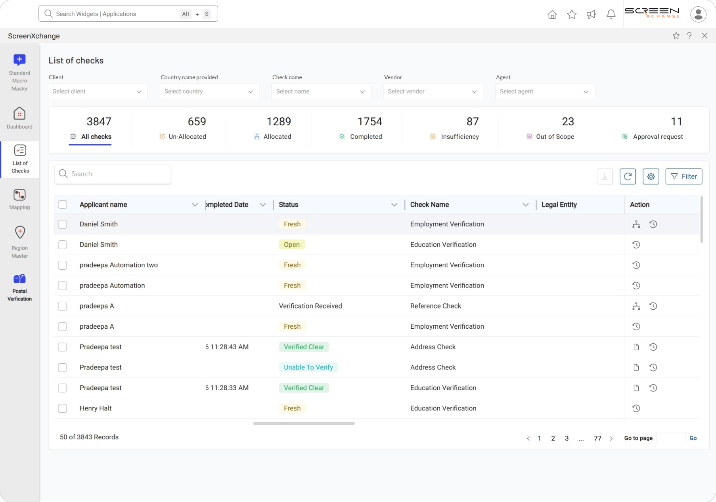Open the Dashboard from the sidebar
The width and height of the screenshot is (716, 502).
coord(19,118)
